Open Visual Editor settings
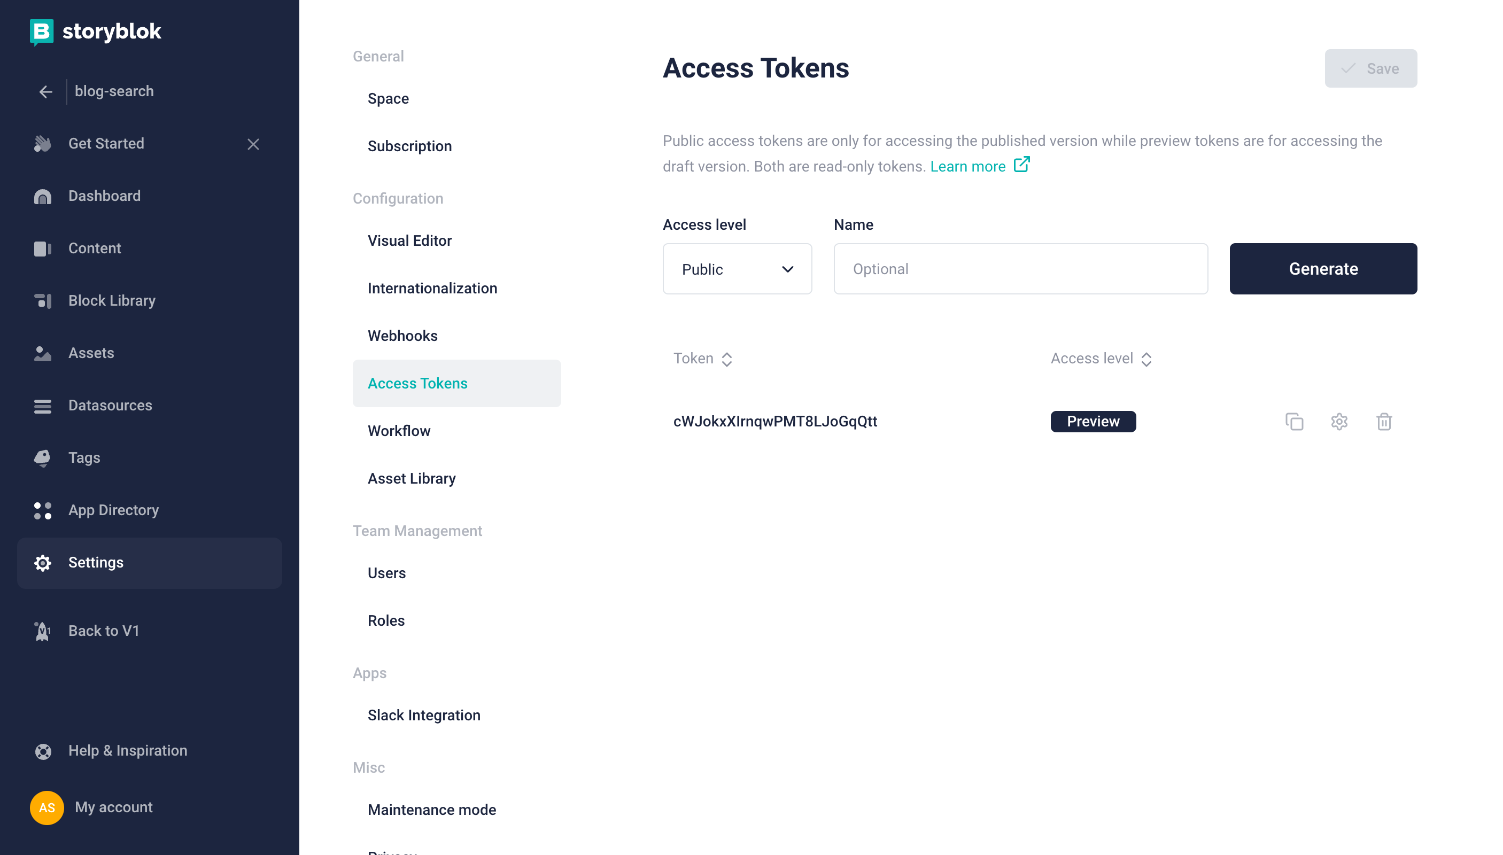The height and width of the screenshot is (855, 1503). [x=409, y=241]
